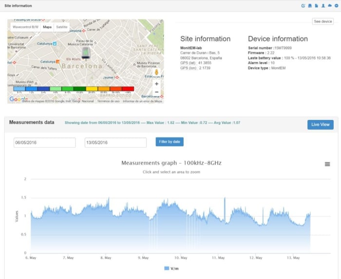Screen dimensions: 341x279
Task: Click the end date field 13/05/2016
Action: 115,142
